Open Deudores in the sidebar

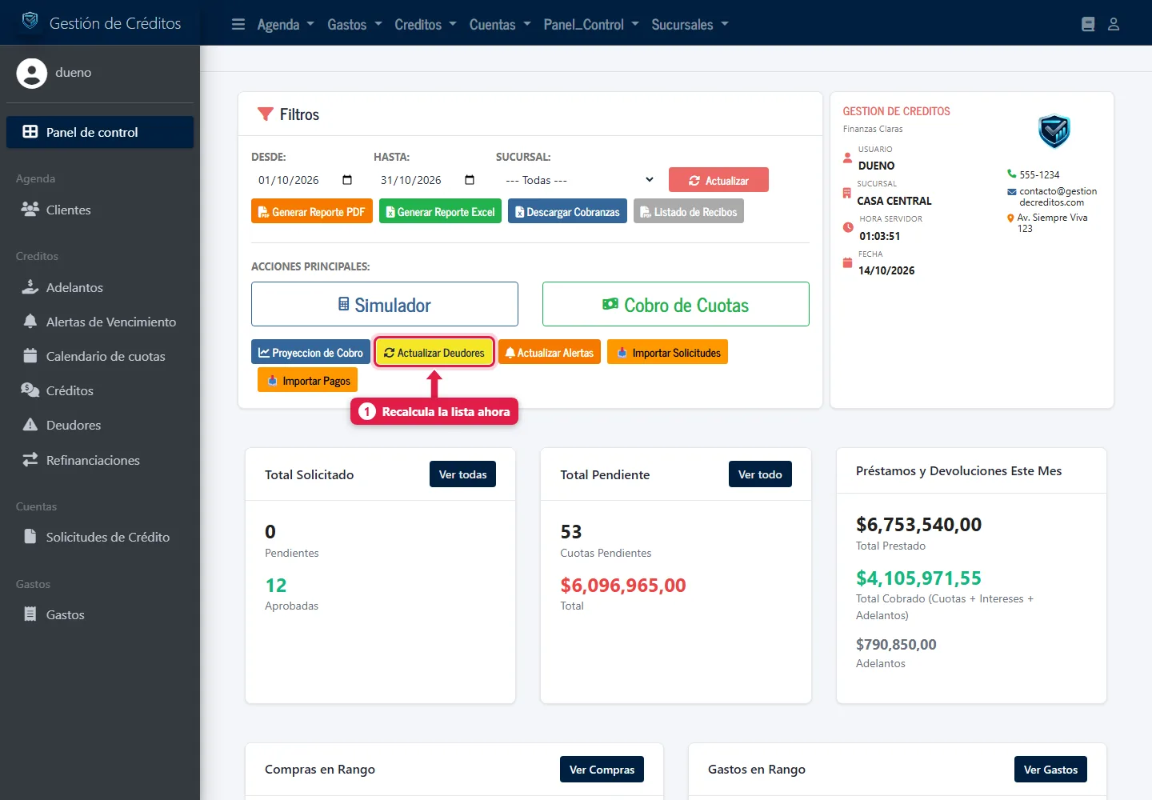(100, 425)
